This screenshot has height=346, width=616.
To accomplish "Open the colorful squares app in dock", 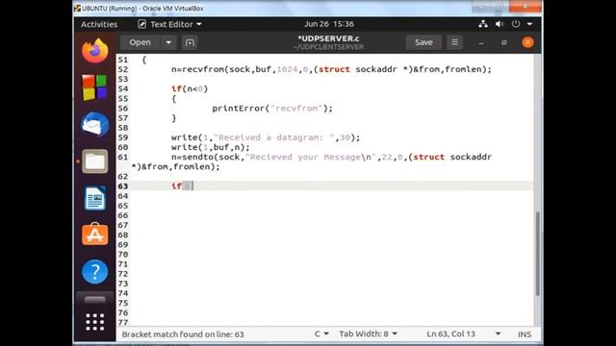I will coord(94,87).
